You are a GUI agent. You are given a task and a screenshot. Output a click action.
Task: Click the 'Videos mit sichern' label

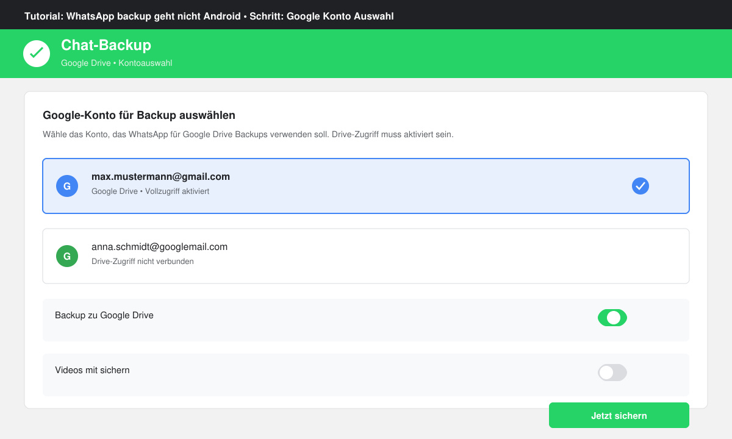92,370
